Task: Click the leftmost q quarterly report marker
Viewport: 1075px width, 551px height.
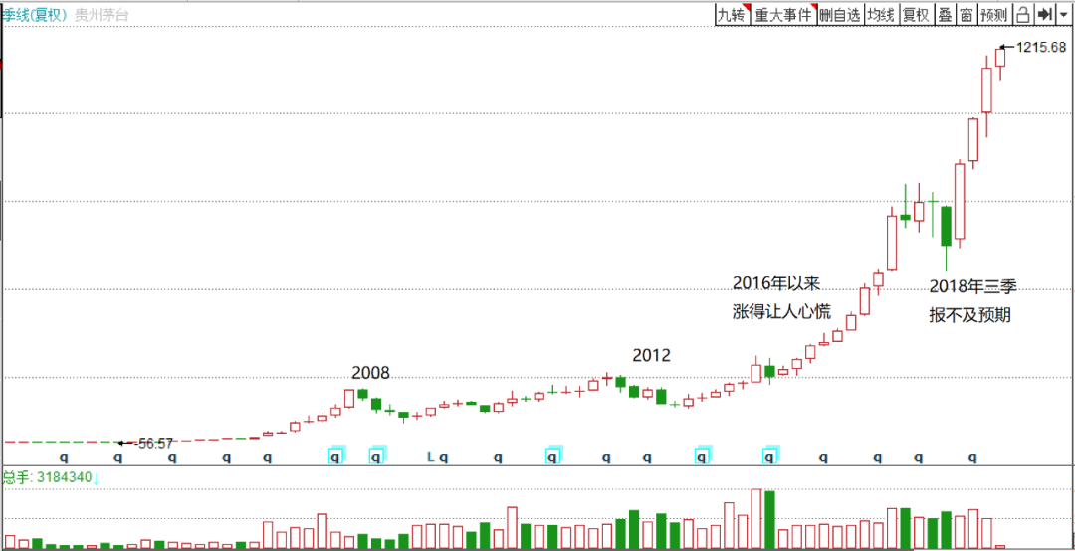Action: pyautogui.click(x=65, y=456)
